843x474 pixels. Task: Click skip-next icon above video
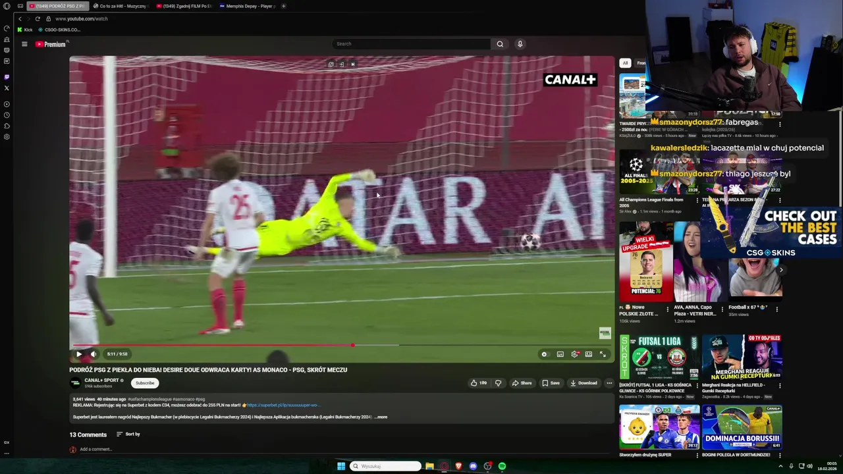click(x=352, y=64)
